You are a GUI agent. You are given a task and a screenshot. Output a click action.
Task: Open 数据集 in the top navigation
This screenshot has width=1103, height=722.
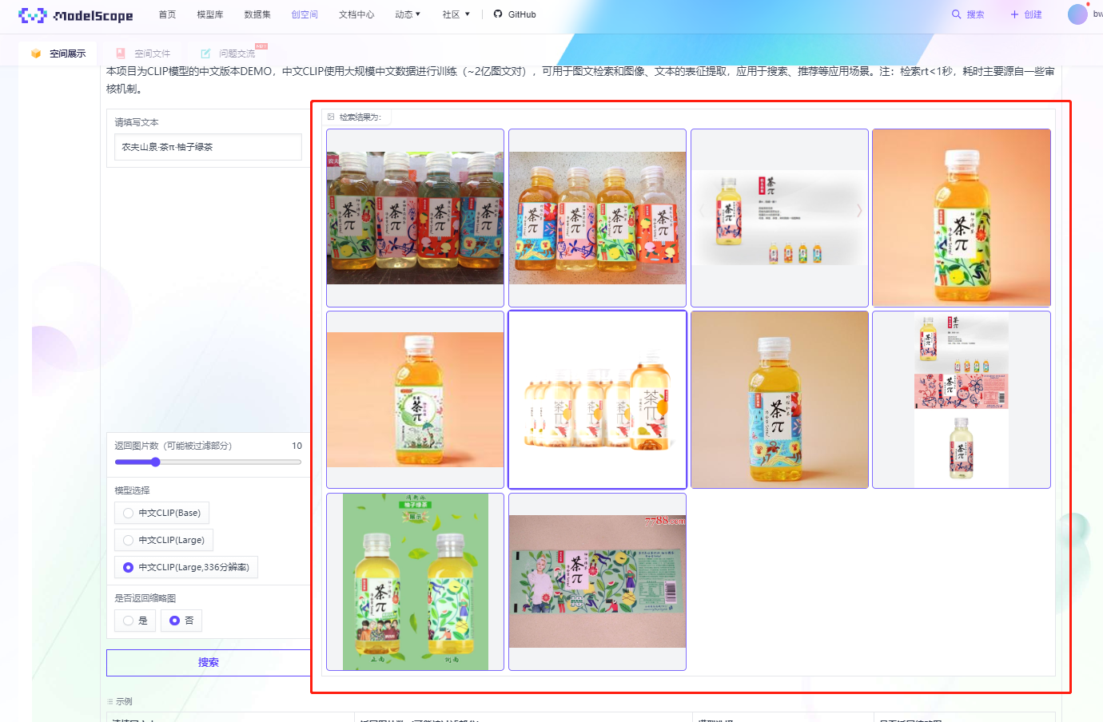257,14
